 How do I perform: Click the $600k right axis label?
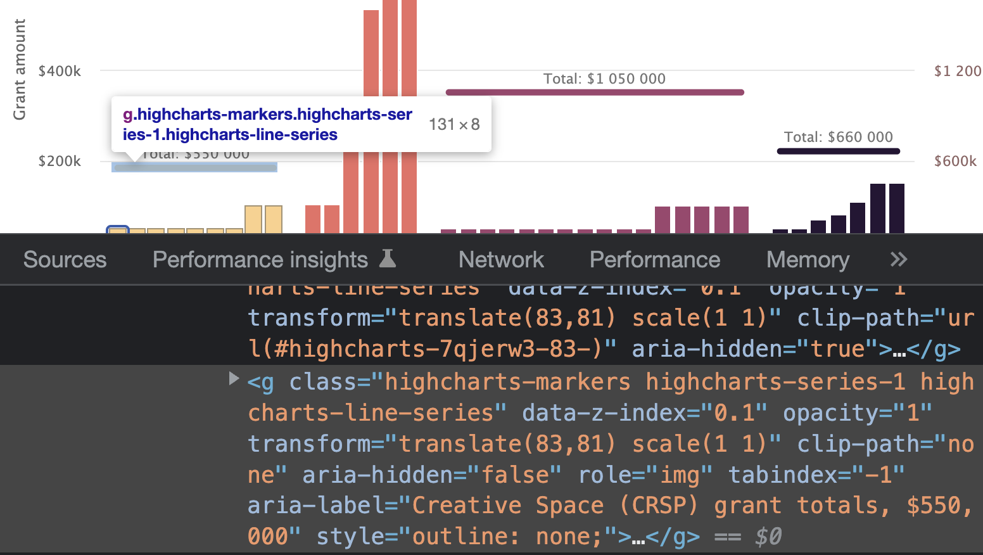pyautogui.click(x=955, y=161)
